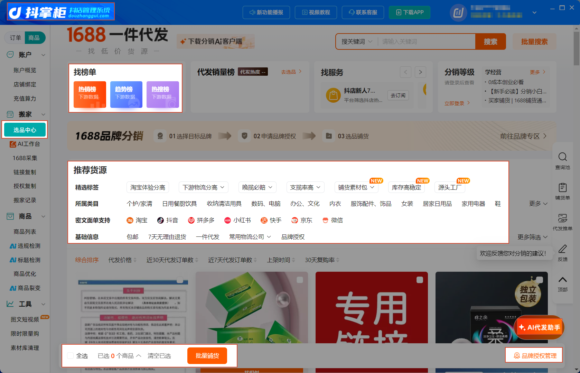
Task: Expand the 晚揽必赔 dropdown
Action: (257, 187)
